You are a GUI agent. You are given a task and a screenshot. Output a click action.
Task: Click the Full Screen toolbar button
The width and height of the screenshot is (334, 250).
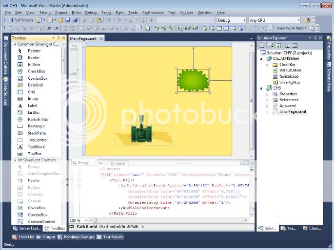tap(20, 20)
